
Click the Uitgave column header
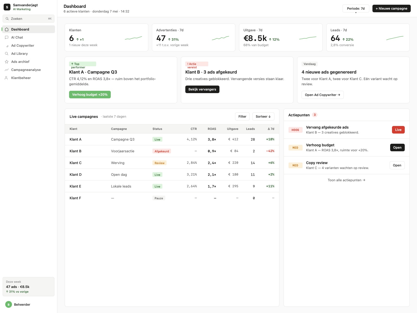point(232,129)
